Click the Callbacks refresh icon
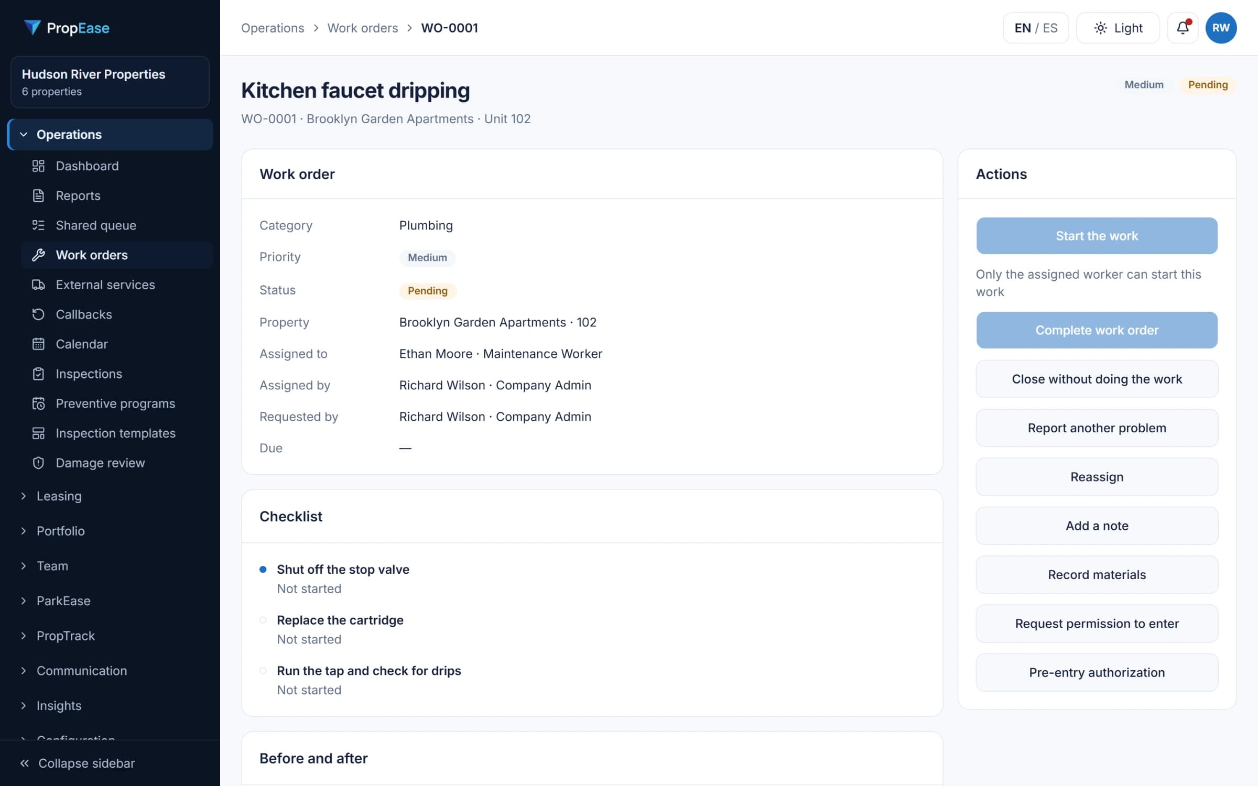This screenshot has width=1258, height=786. tap(38, 314)
